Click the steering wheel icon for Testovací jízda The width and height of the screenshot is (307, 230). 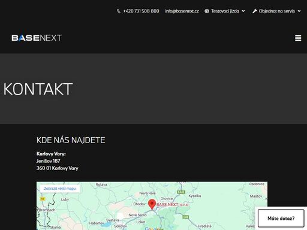[207, 11]
